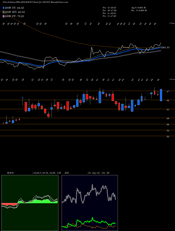This screenshot has width=175, height=231.
Task: Click the magenta DOW PT legend swatch
Action: pos(3,16)
